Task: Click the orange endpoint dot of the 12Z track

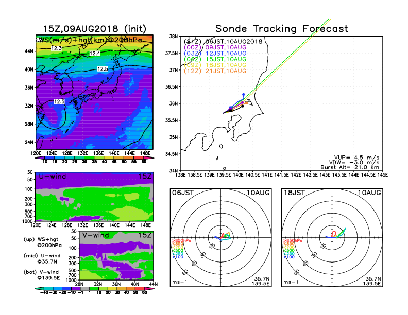Action: pyautogui.click(x=247, y=103)
